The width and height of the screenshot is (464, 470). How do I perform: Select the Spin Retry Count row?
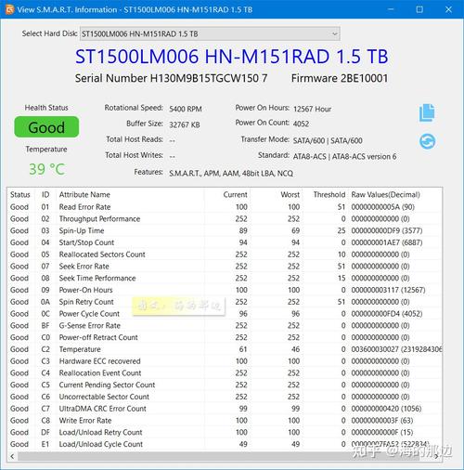[225, 302]
